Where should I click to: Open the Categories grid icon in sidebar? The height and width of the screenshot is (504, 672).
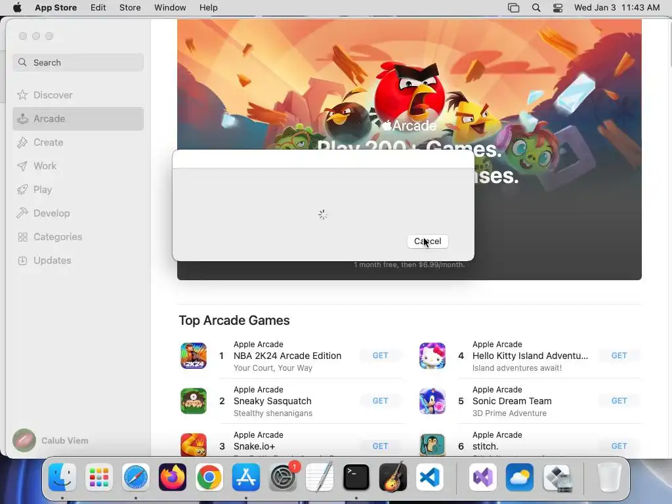pos(23,237)
